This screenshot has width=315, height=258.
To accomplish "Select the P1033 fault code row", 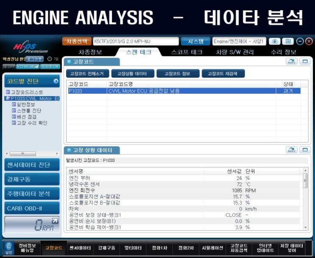I will tap(184, 91).
